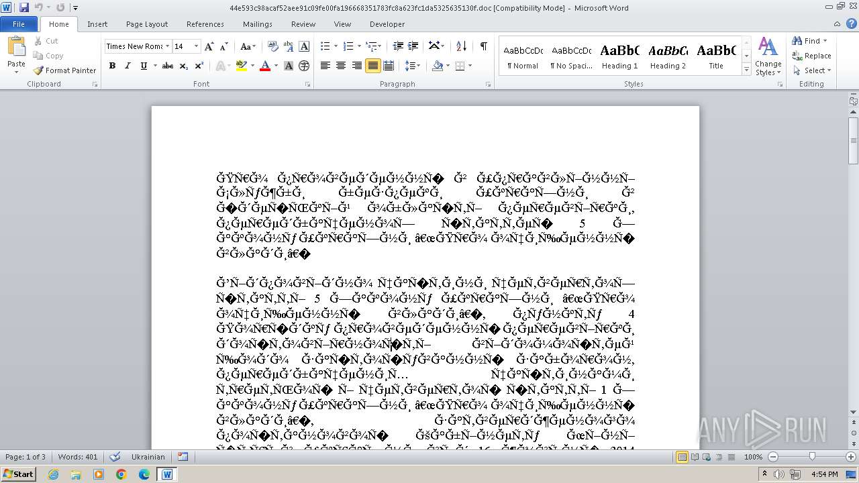Screen dimensions: 859x483
Task: Apply the No Spacing style
Action: [571, 57]
